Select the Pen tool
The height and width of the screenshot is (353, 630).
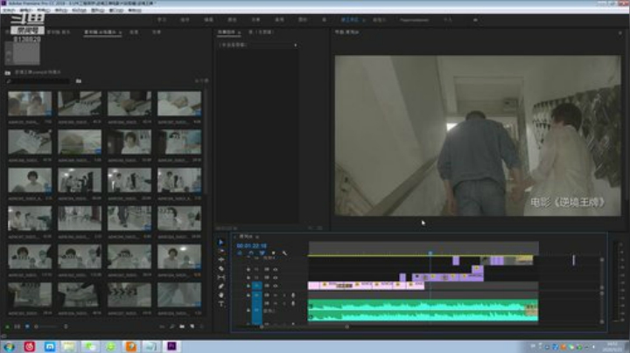pos(221,287)
